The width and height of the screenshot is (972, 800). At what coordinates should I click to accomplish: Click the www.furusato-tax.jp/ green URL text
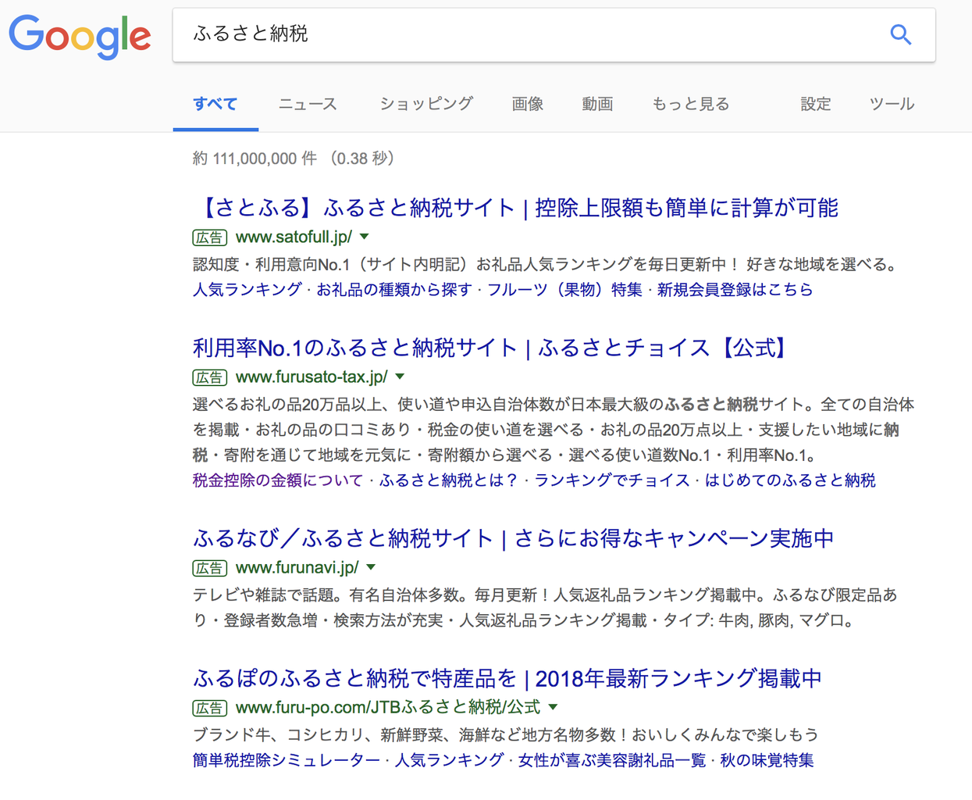[312, 377]
